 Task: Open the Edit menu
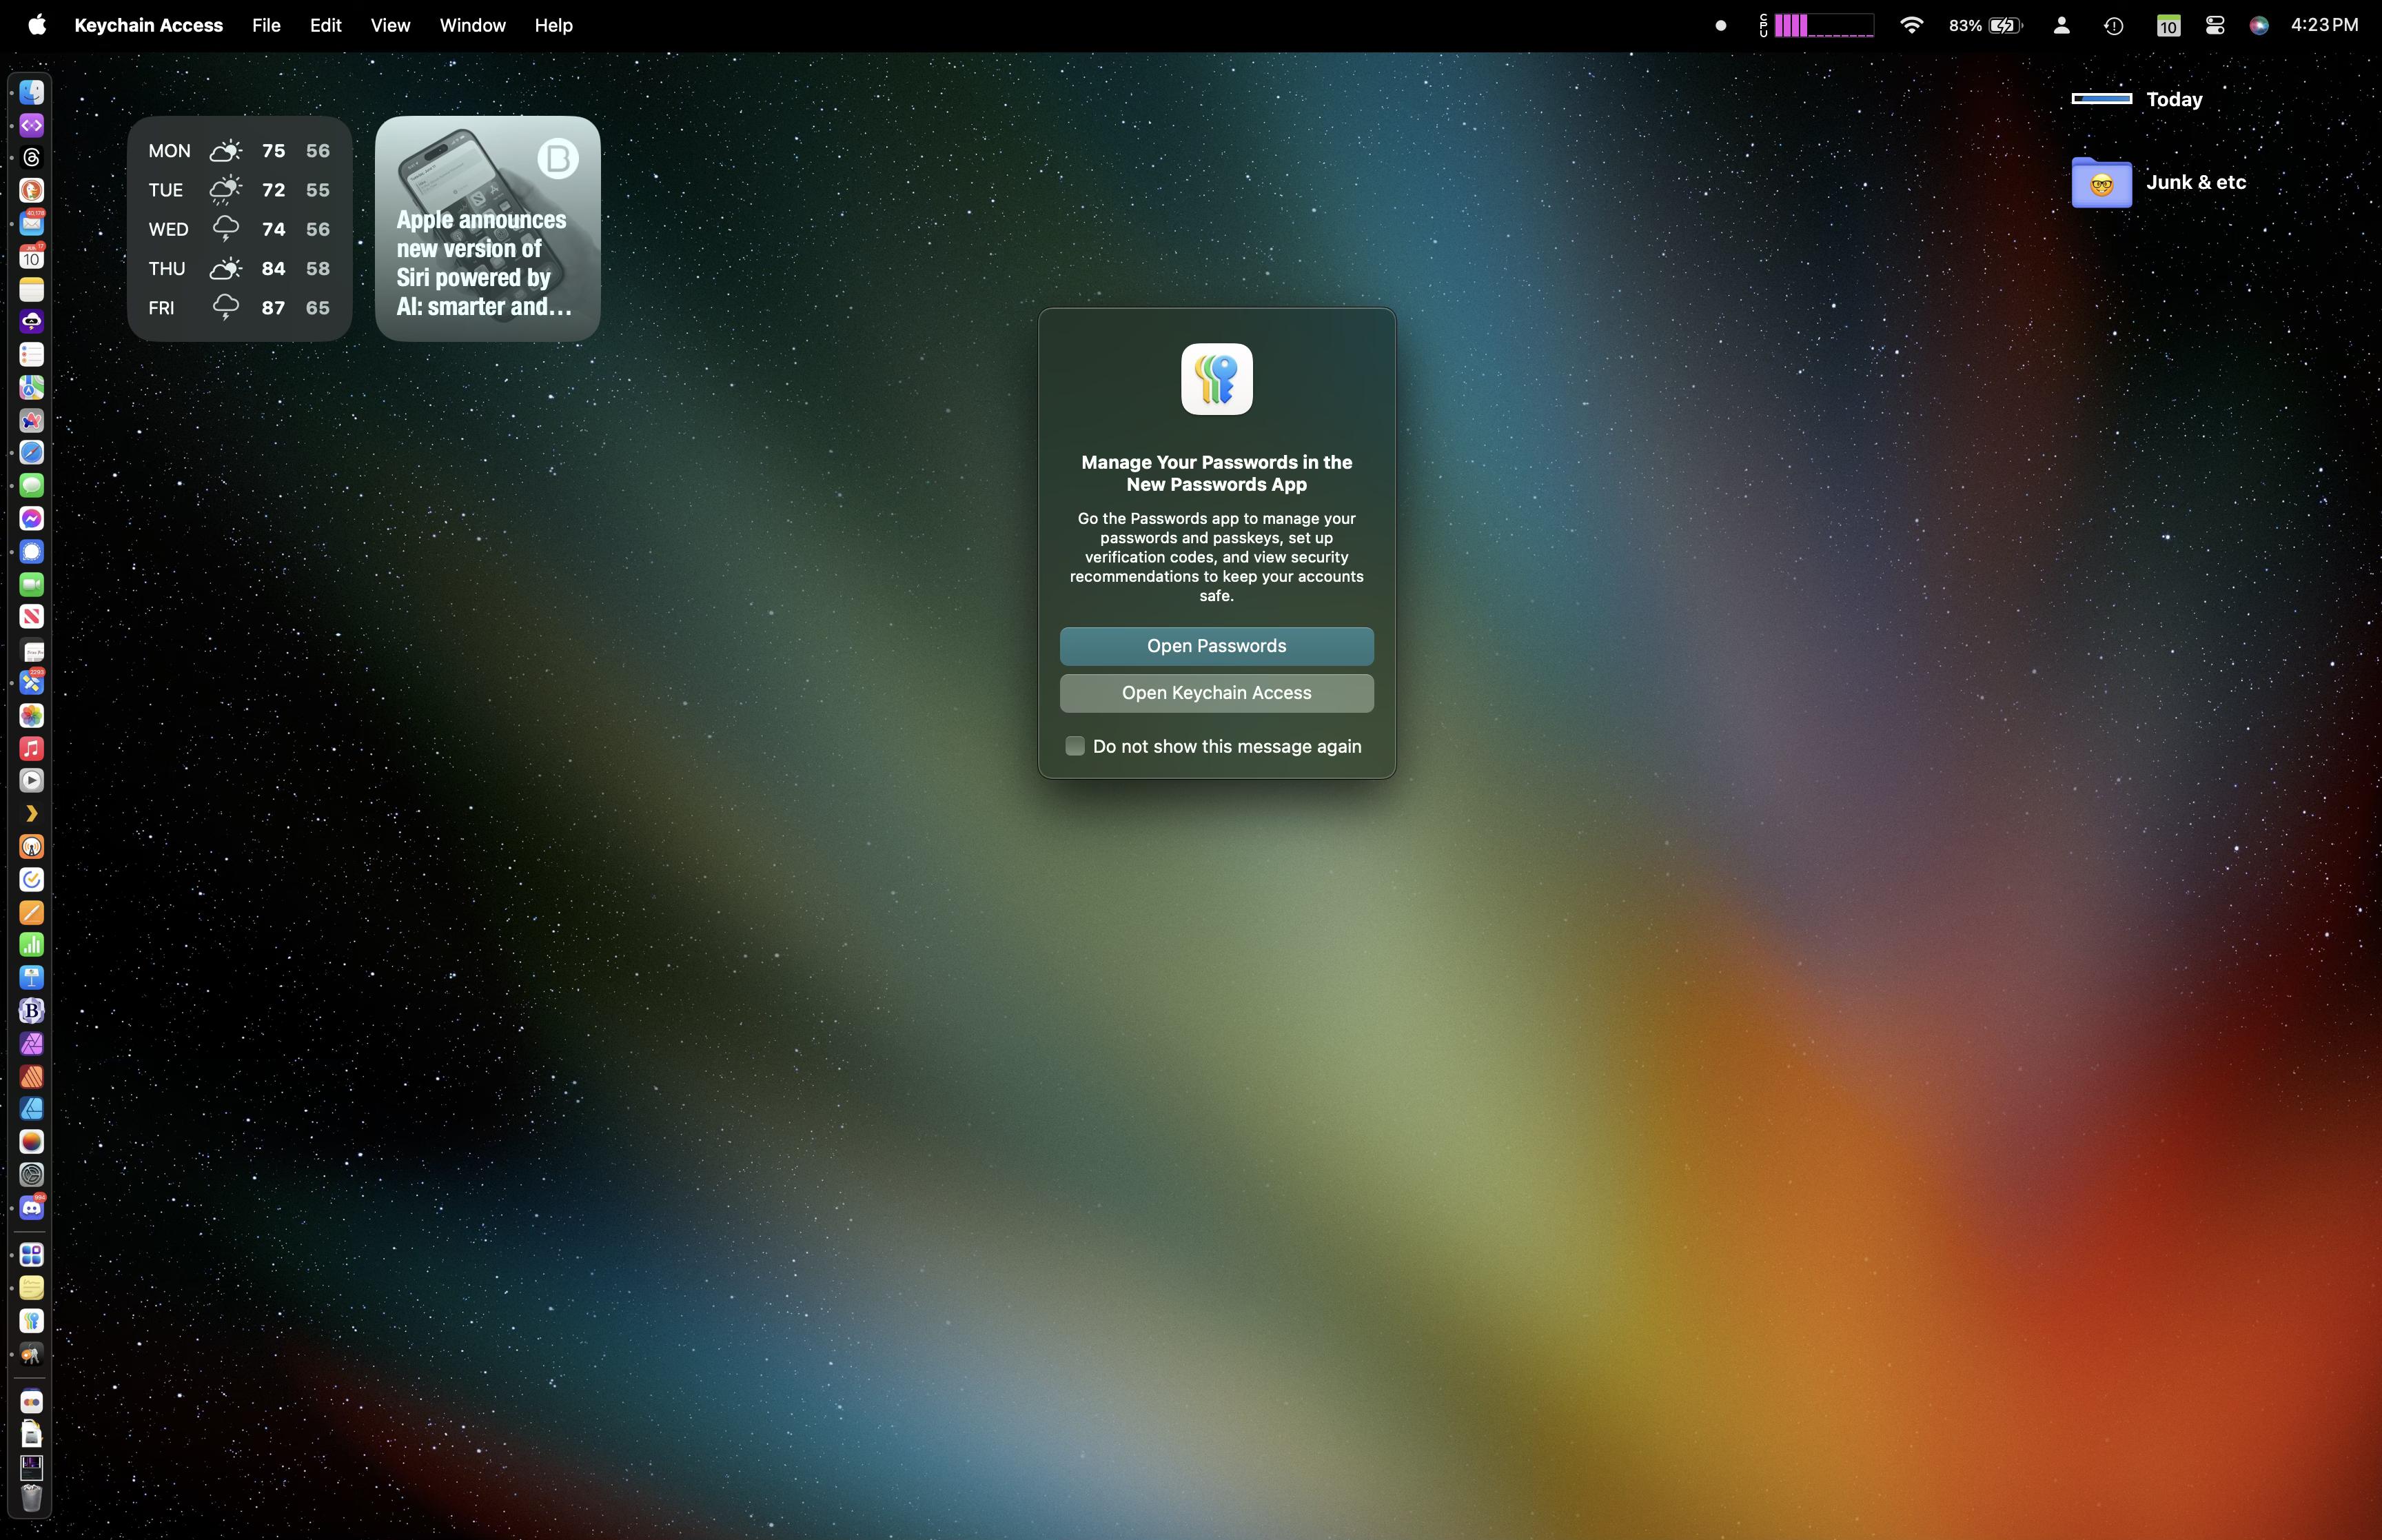pos(326,25)
